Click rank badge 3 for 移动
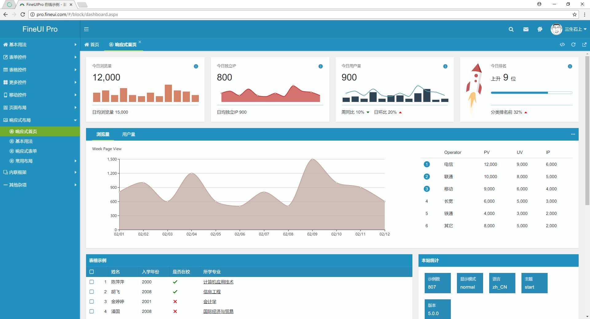The width and height of the screenshot is (590, 319). [x=427, y=189]
